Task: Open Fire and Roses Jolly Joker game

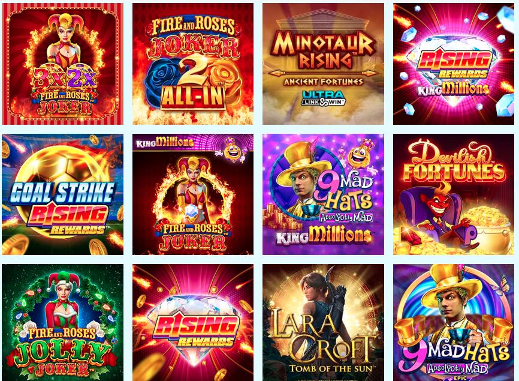Action: click(62, 322)
